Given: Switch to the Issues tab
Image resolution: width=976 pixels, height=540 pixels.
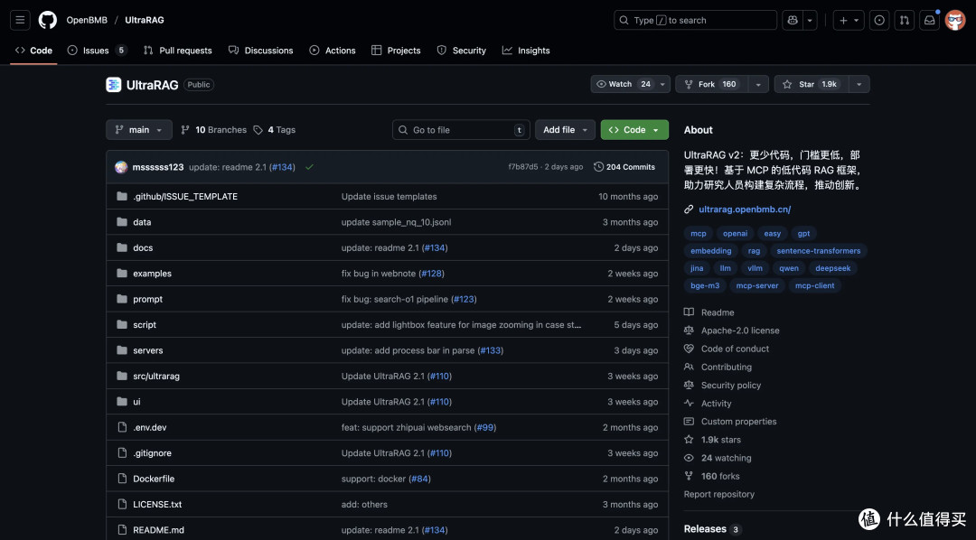Looking at the screenshot, I should 97,51.
